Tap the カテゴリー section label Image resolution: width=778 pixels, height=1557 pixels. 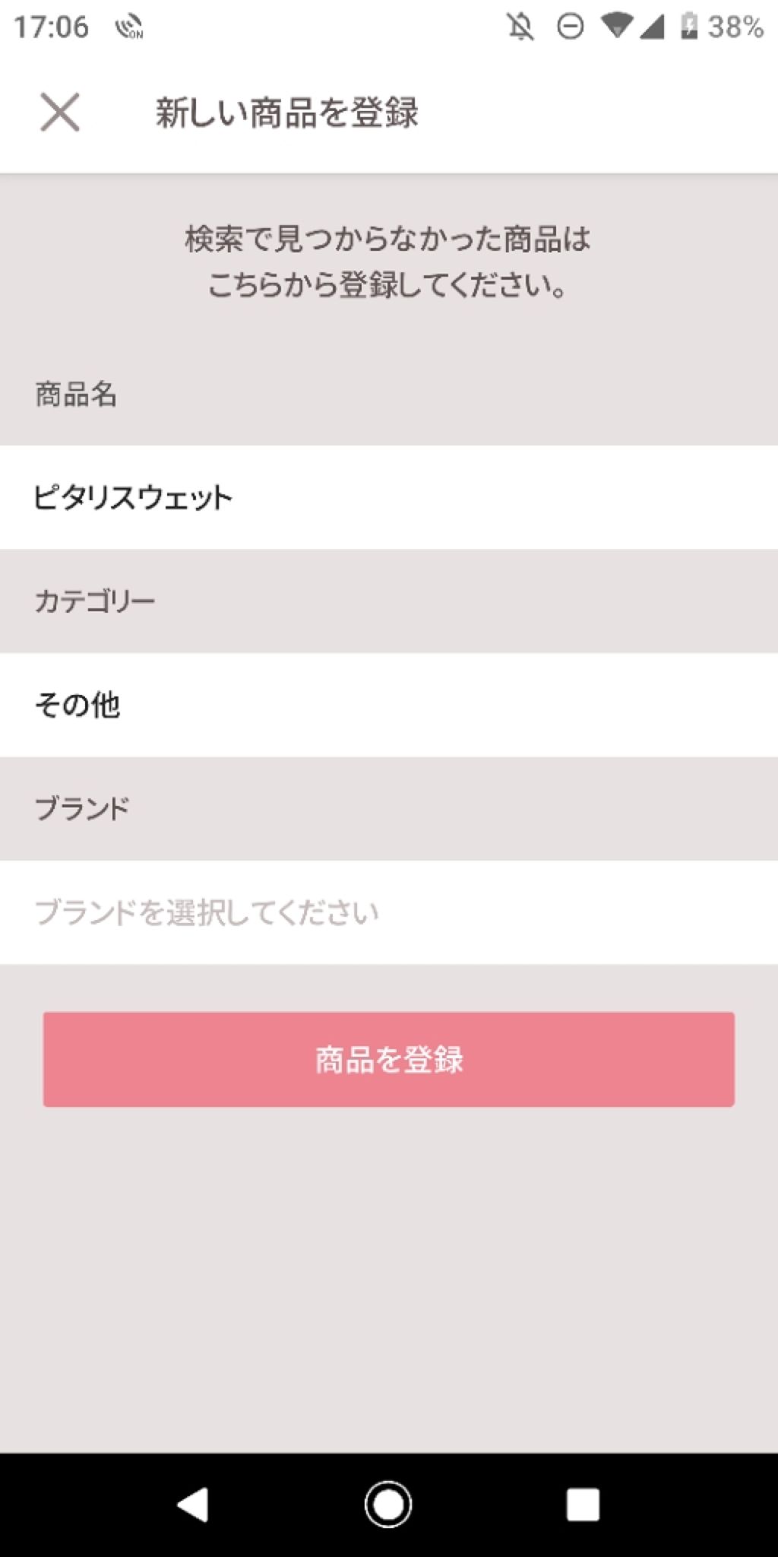click(x=95, y=601)
